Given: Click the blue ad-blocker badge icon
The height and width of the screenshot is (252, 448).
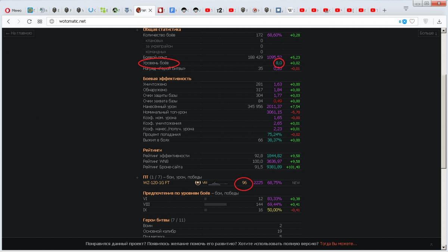Looking at the screenshot, I should (404, 22).
